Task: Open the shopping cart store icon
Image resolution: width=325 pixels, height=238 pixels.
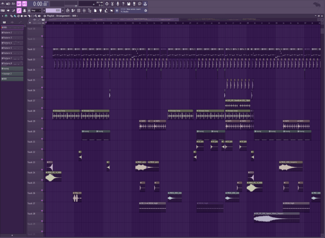Action: point(117,10)
